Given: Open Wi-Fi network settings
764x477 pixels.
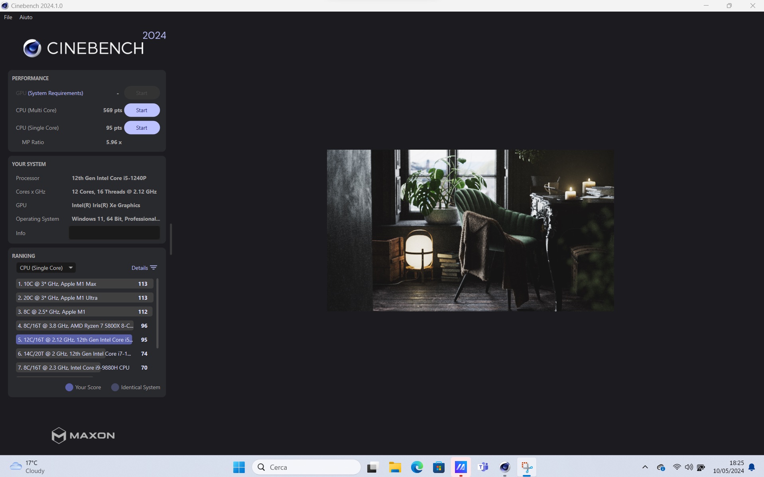Looking at the screenshot, I should pyautogui.click(x=677, y=467).
